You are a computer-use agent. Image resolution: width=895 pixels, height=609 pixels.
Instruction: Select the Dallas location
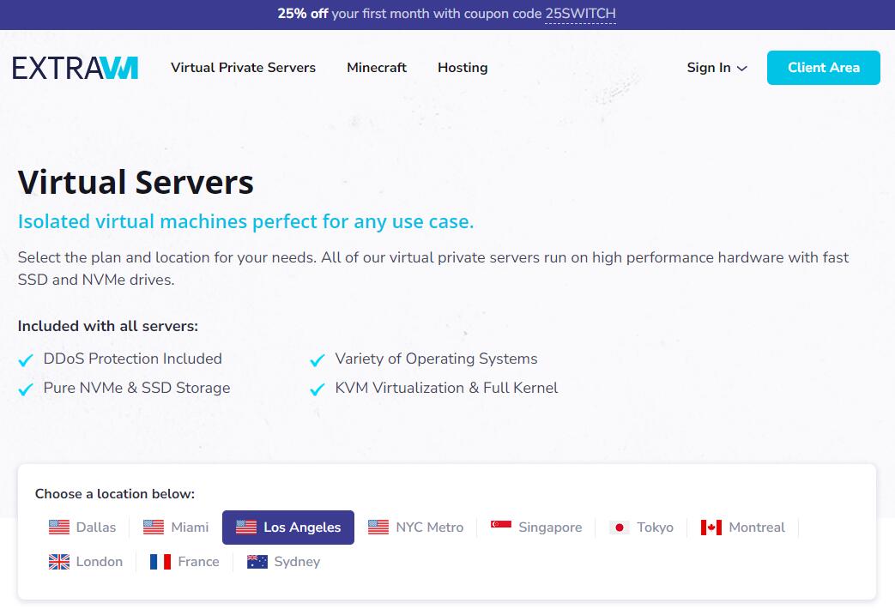coord(82,528)
